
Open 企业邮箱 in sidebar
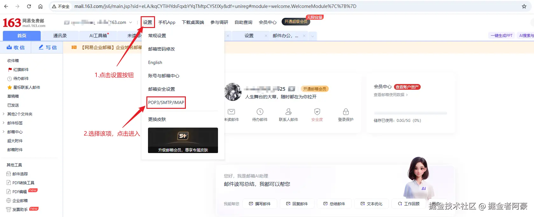[x=17, y=200]
